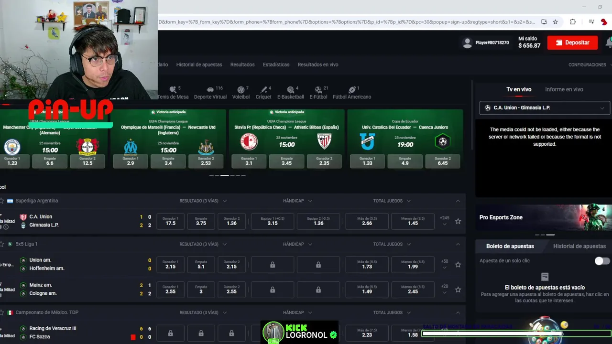Open CONFIGURACIONES settings

(587, 65)
